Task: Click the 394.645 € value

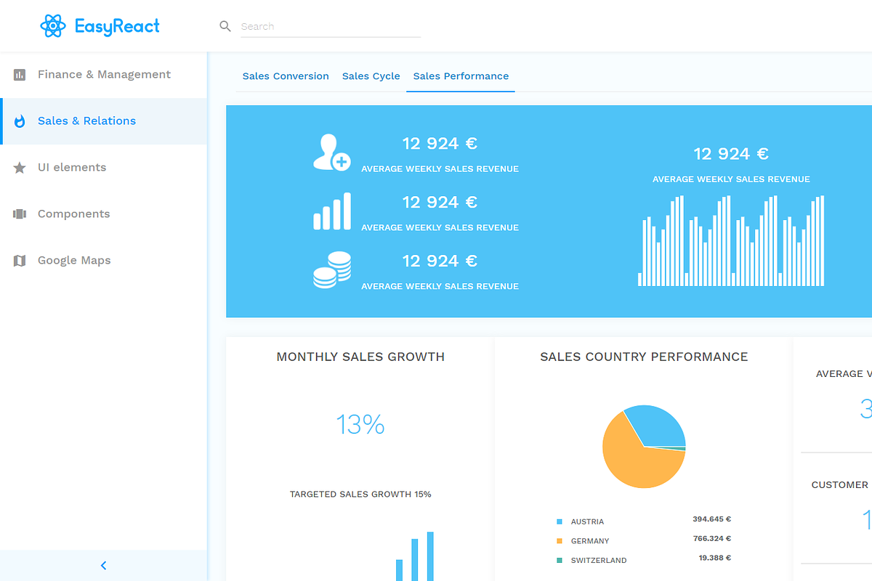Action: click(x=711, y=519)
